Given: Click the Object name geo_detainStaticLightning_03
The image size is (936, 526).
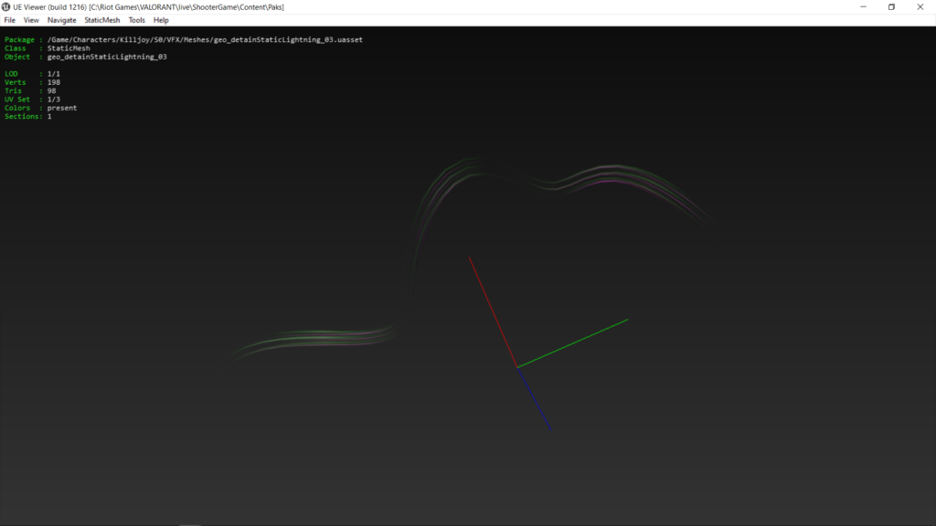Looking at the screenshot, I should [107, 57].
